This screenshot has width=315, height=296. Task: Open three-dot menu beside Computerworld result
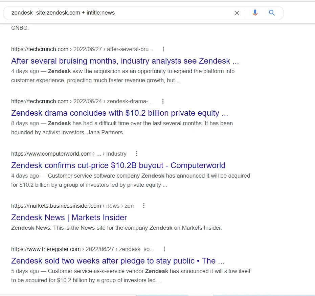pyautogui.click(x=137, y=154)
